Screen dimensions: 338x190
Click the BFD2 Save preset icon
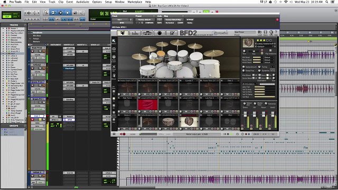point(265,32)
